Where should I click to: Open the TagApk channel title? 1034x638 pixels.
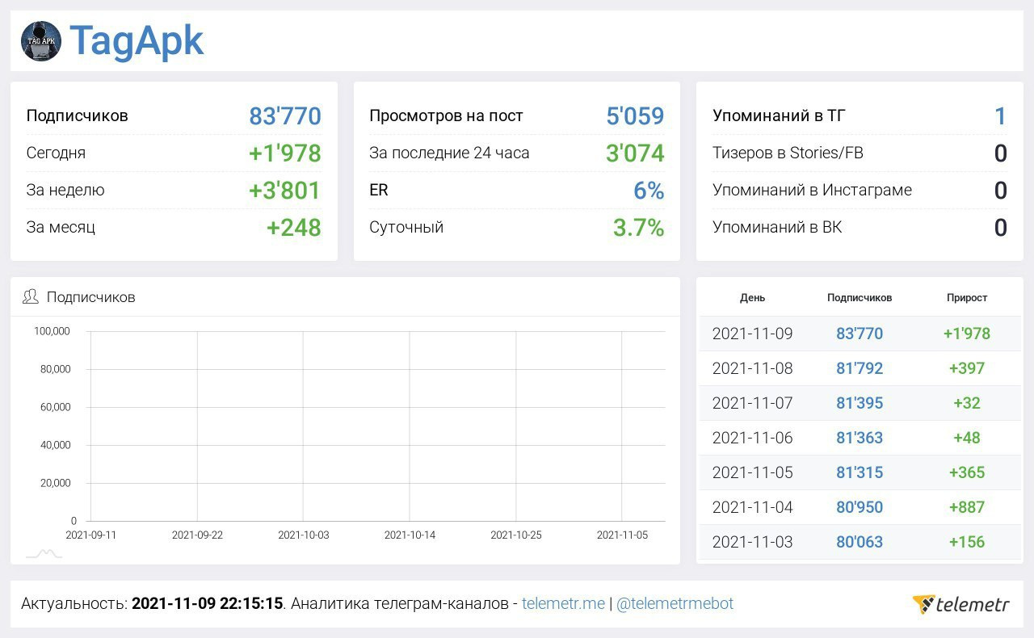point(137,40)
